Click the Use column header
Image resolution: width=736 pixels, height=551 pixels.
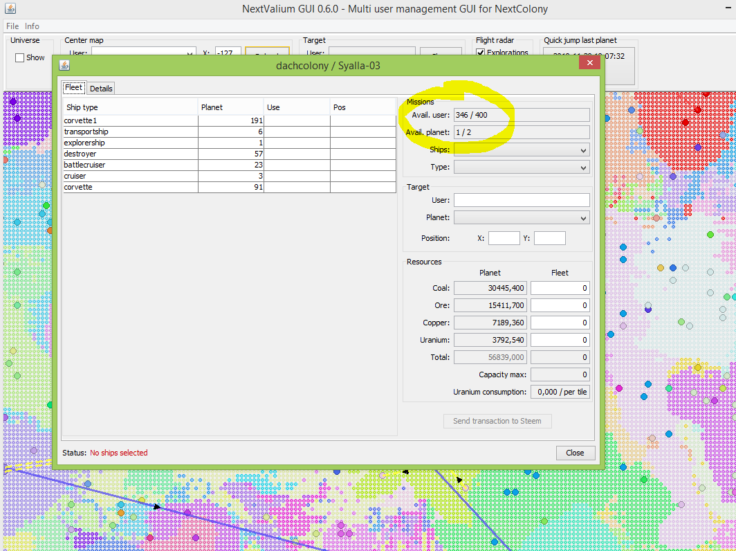(x=297, y=107)
